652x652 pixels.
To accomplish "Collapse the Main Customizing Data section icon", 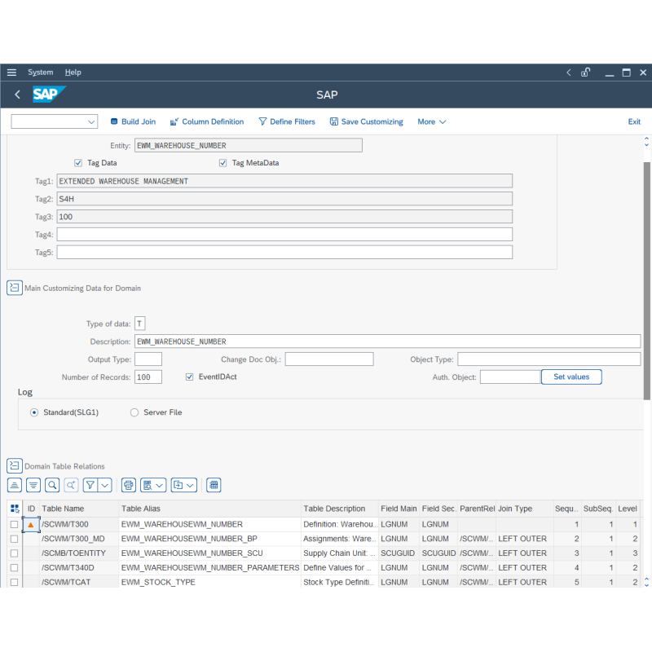I will coord(15,288).
